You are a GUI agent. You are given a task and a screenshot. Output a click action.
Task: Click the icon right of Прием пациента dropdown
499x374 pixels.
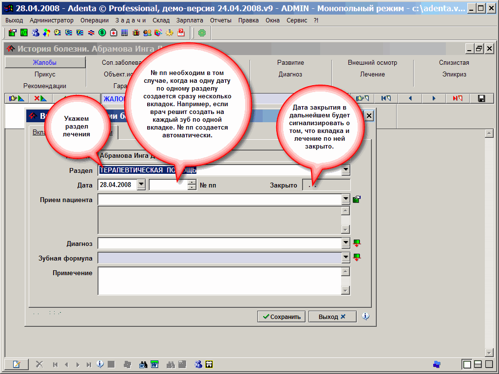[357, 199]
